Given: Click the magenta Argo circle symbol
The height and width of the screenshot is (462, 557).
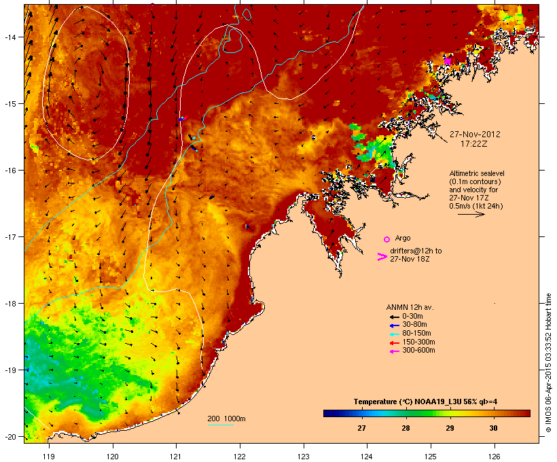Looking at the screenshot, I should (x=387, y=239).
